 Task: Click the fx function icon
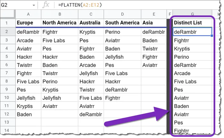pyautogui.click(x=46, y=5)
